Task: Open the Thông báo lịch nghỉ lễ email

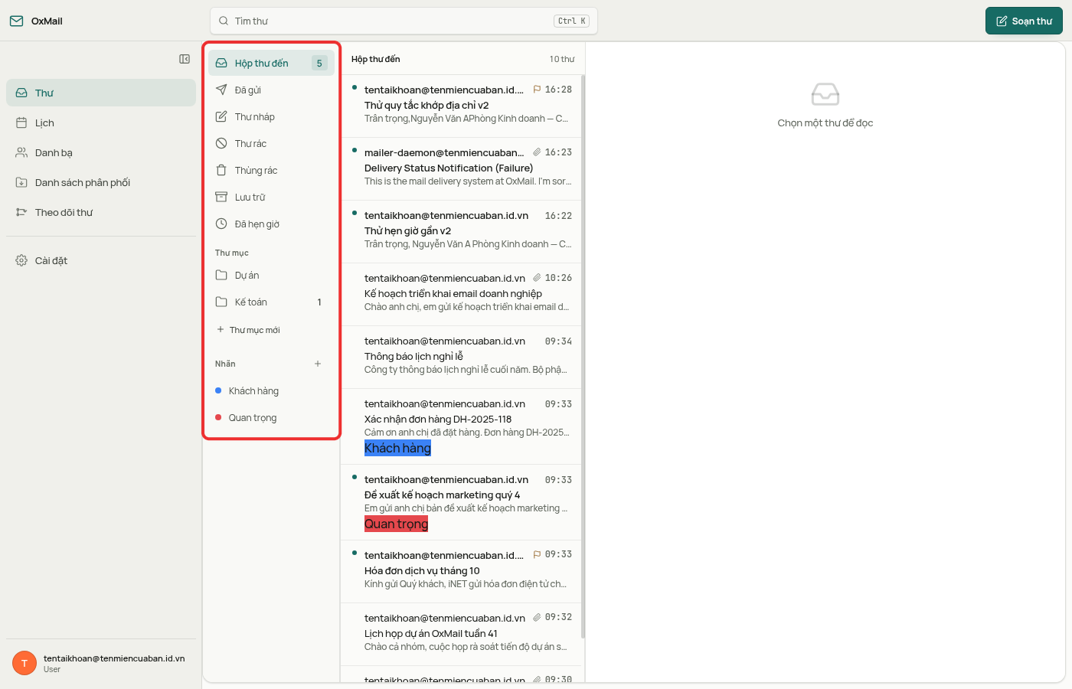Action: coord(462,357)
